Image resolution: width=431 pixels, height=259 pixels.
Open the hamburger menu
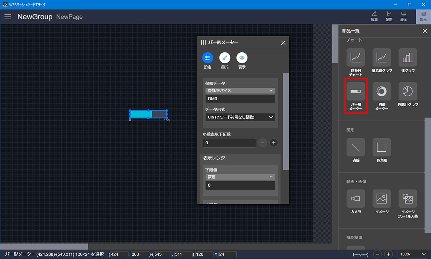click(8, 17)
